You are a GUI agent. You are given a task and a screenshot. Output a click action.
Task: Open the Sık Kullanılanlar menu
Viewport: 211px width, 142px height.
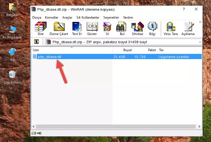point(88,18)
